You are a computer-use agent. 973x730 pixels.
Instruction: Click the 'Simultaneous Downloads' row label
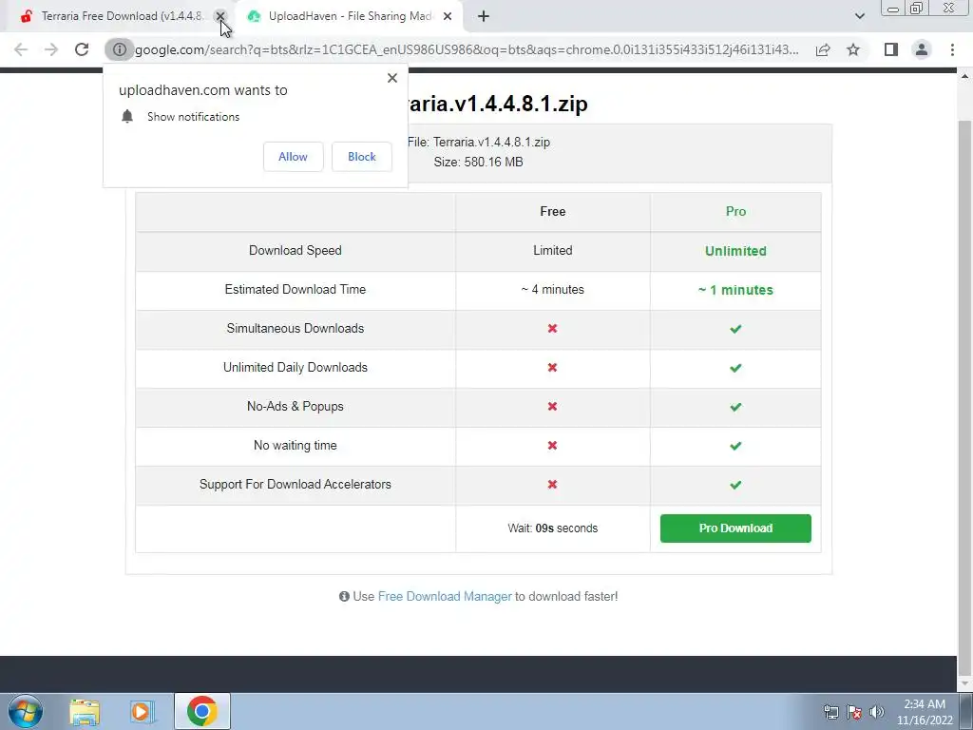(296, 328)
